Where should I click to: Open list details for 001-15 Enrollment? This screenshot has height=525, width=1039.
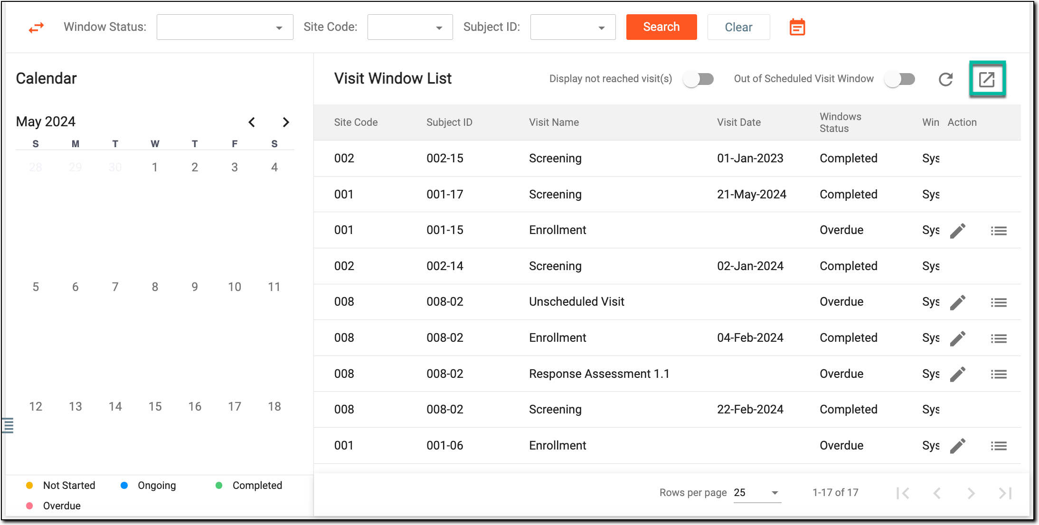tap(999, 231)
